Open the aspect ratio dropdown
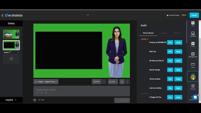Image resolution: width=201 pixels, height=113 pixels. [x=184, y=15]
